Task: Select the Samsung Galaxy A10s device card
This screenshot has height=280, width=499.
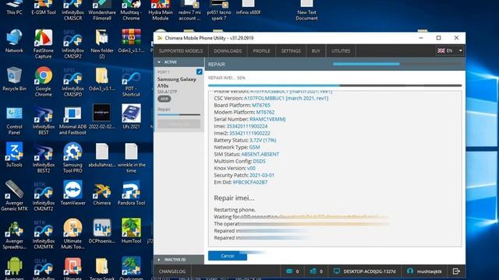Action: pyautogui.click(x=179, y=99)
